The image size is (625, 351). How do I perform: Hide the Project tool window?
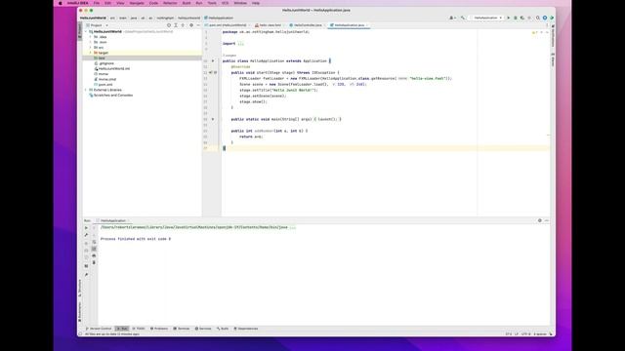[198, 25]
